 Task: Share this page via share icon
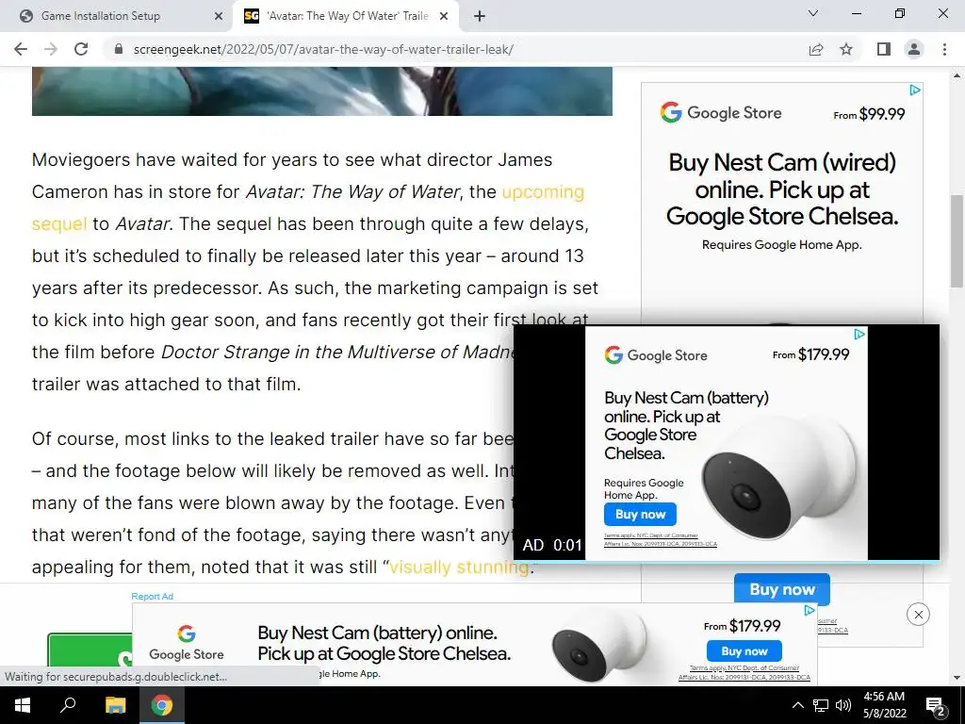click(x=816, y=49)
